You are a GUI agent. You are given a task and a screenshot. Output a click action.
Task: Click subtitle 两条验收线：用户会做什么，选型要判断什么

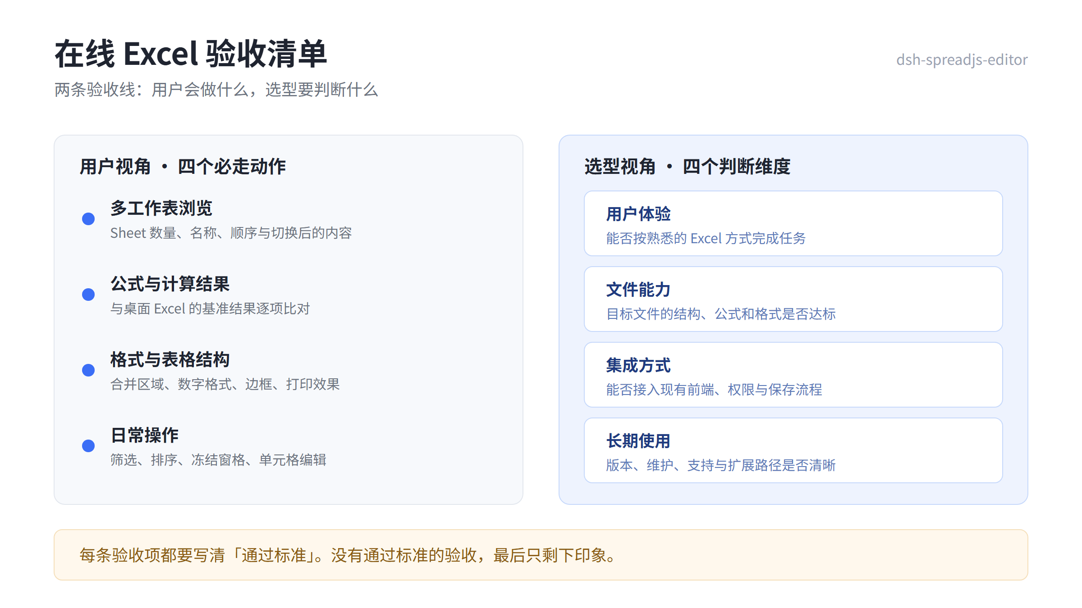coord(216,90)
